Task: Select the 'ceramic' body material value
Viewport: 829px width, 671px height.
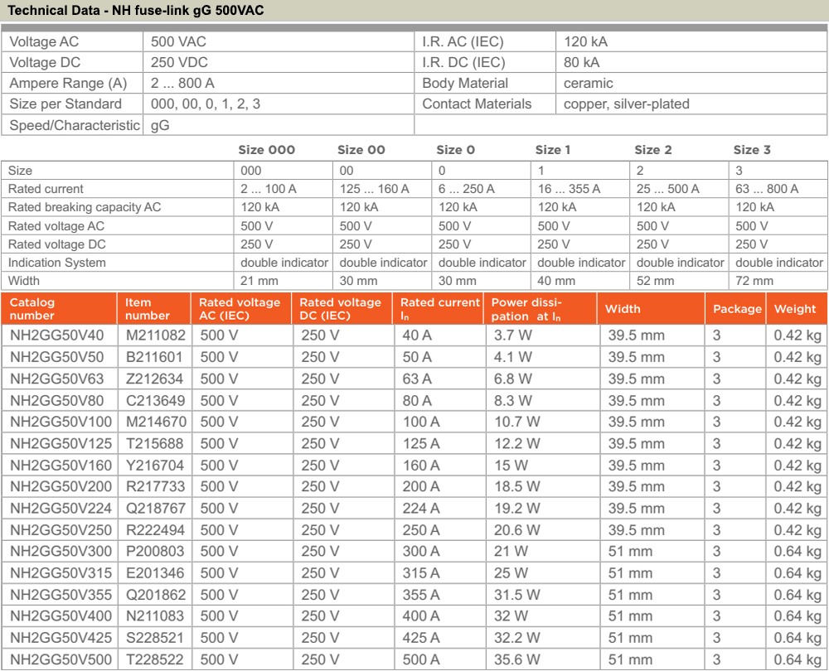Action: coord(589,83)
